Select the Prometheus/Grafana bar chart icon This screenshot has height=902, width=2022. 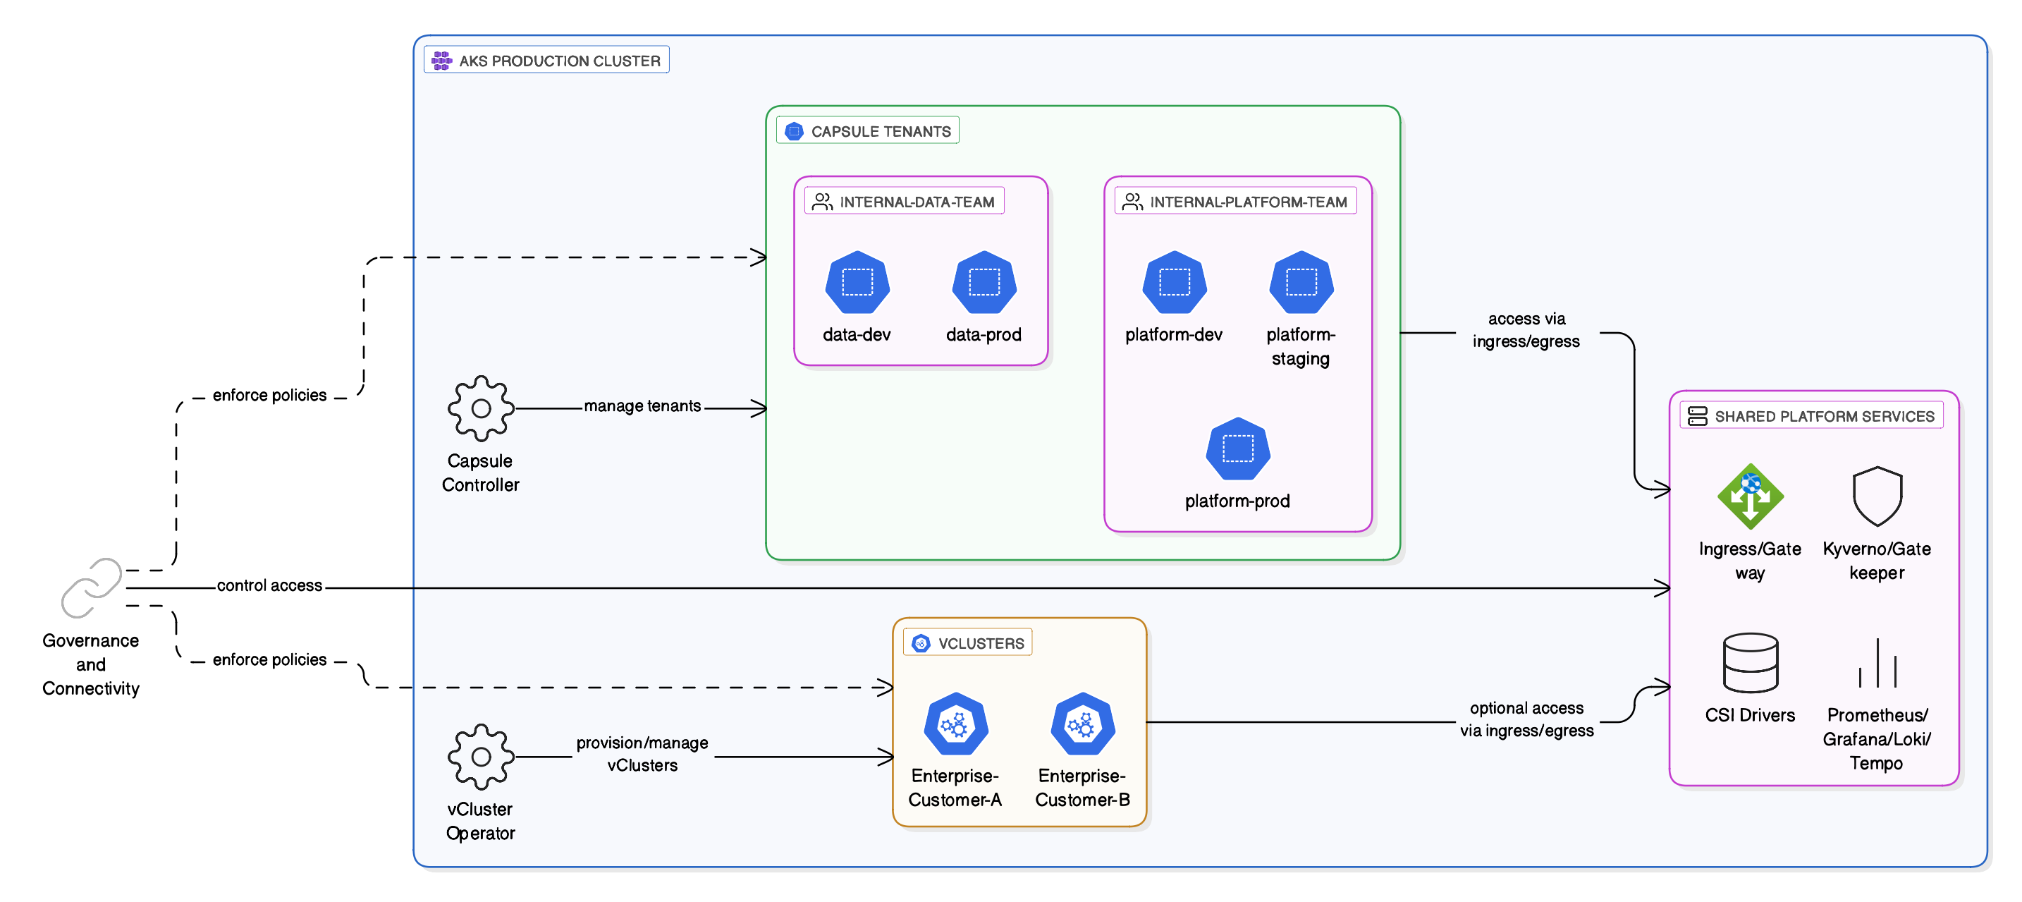point(1877,662)
